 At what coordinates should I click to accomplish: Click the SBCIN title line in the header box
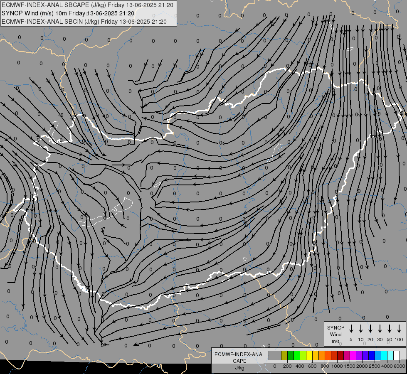pos(84,22)
